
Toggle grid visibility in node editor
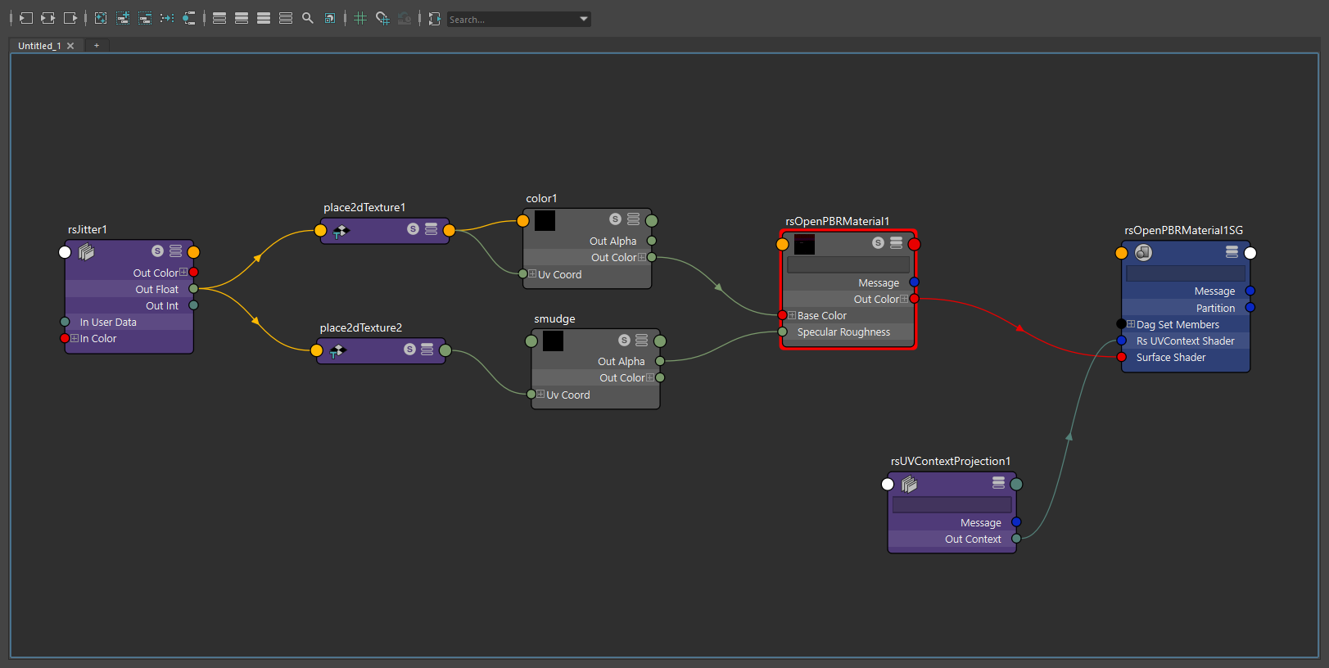point(360,18)
